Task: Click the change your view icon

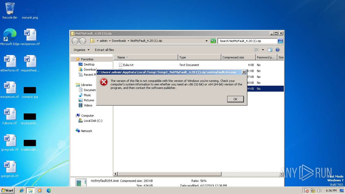Action: pos(256,50)
